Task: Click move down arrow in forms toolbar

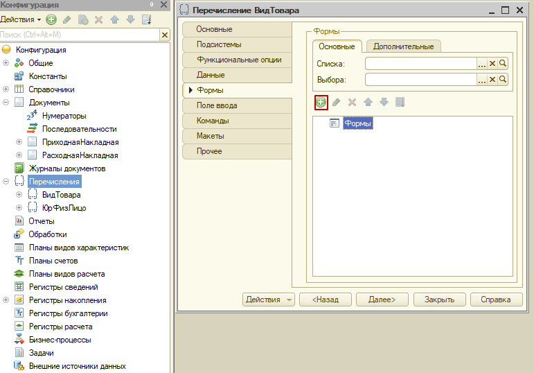Action: 384,103
